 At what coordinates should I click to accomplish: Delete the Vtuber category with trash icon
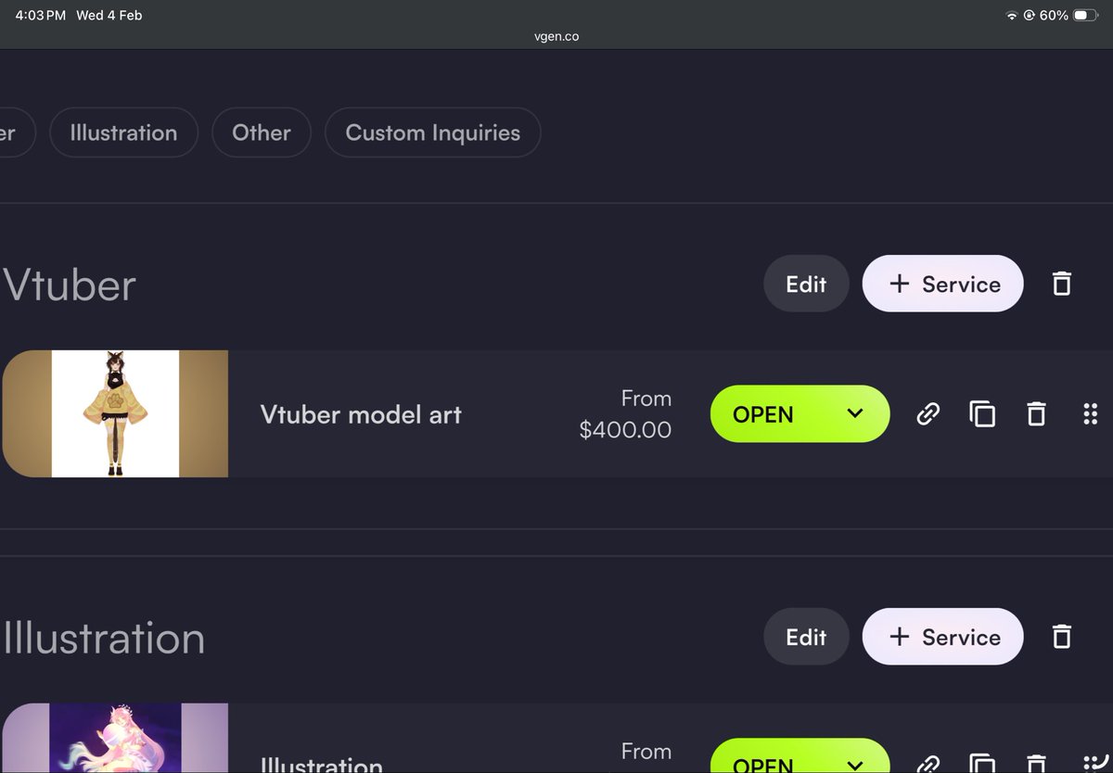(x=1062, y=284)
